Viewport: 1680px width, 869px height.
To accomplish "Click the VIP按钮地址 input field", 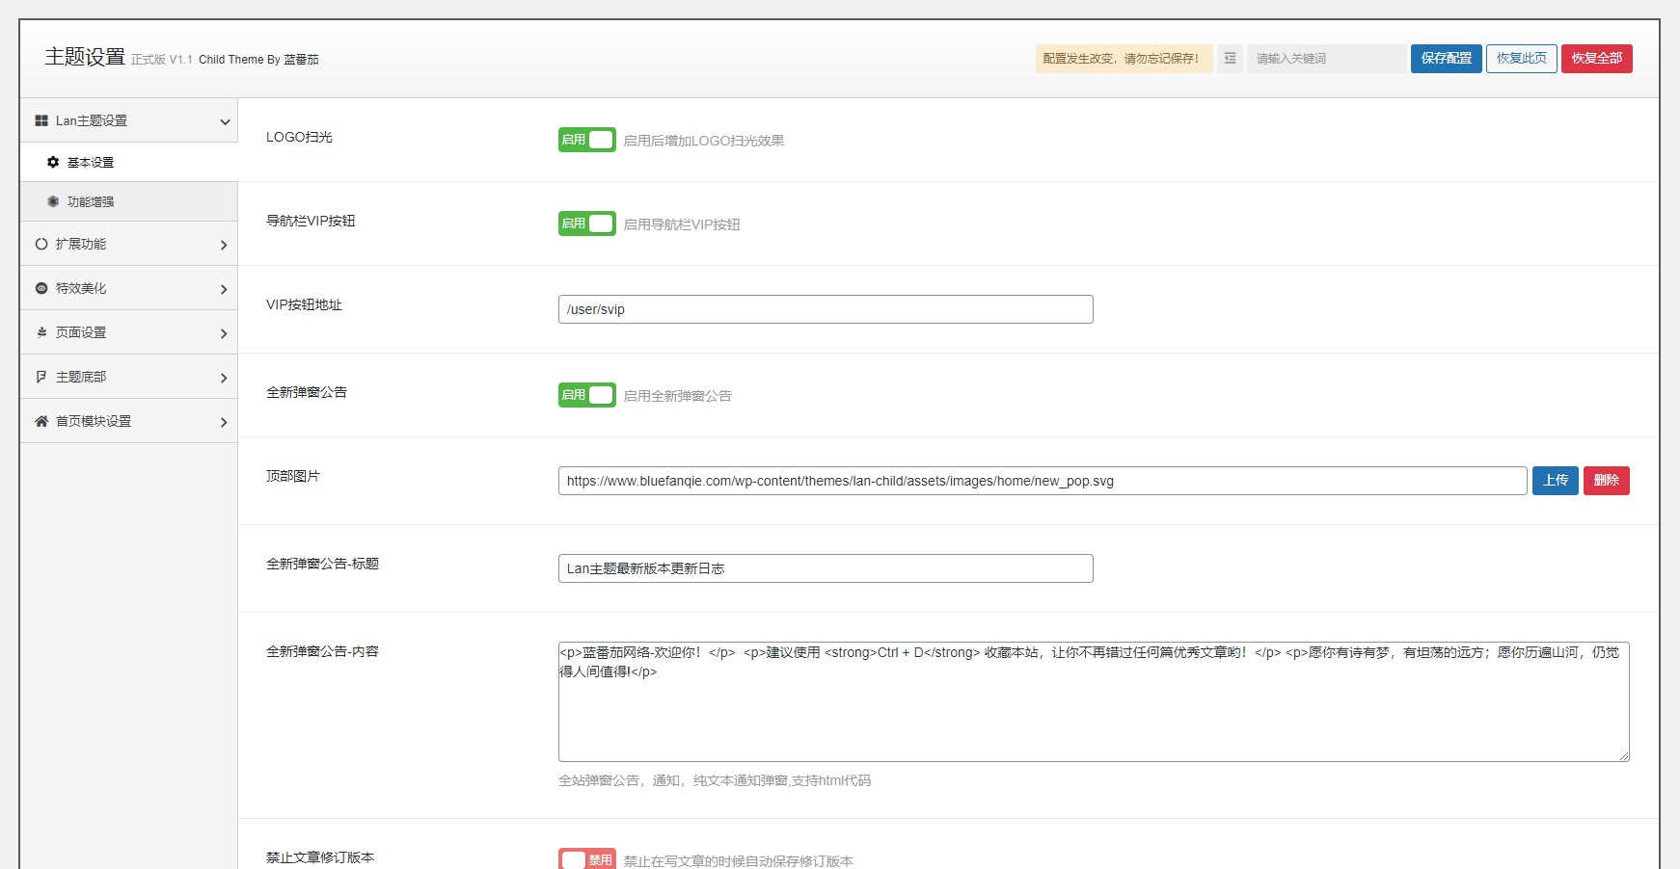I will point(825,308).
